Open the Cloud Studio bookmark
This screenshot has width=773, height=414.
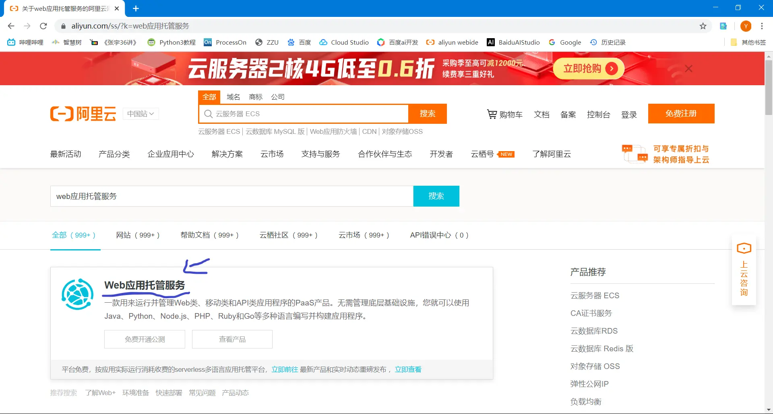pyautogui.click(x=344, y=42)
